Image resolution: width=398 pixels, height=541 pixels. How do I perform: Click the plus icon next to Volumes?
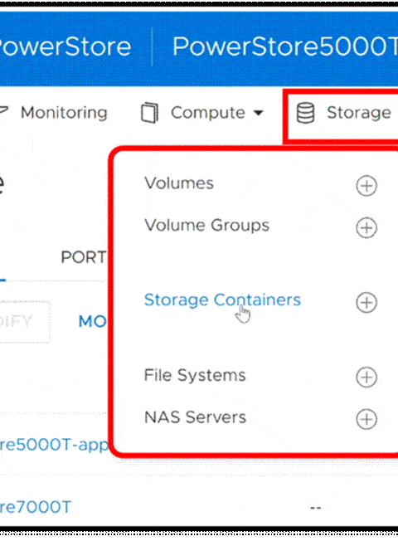tap(366, 186)
